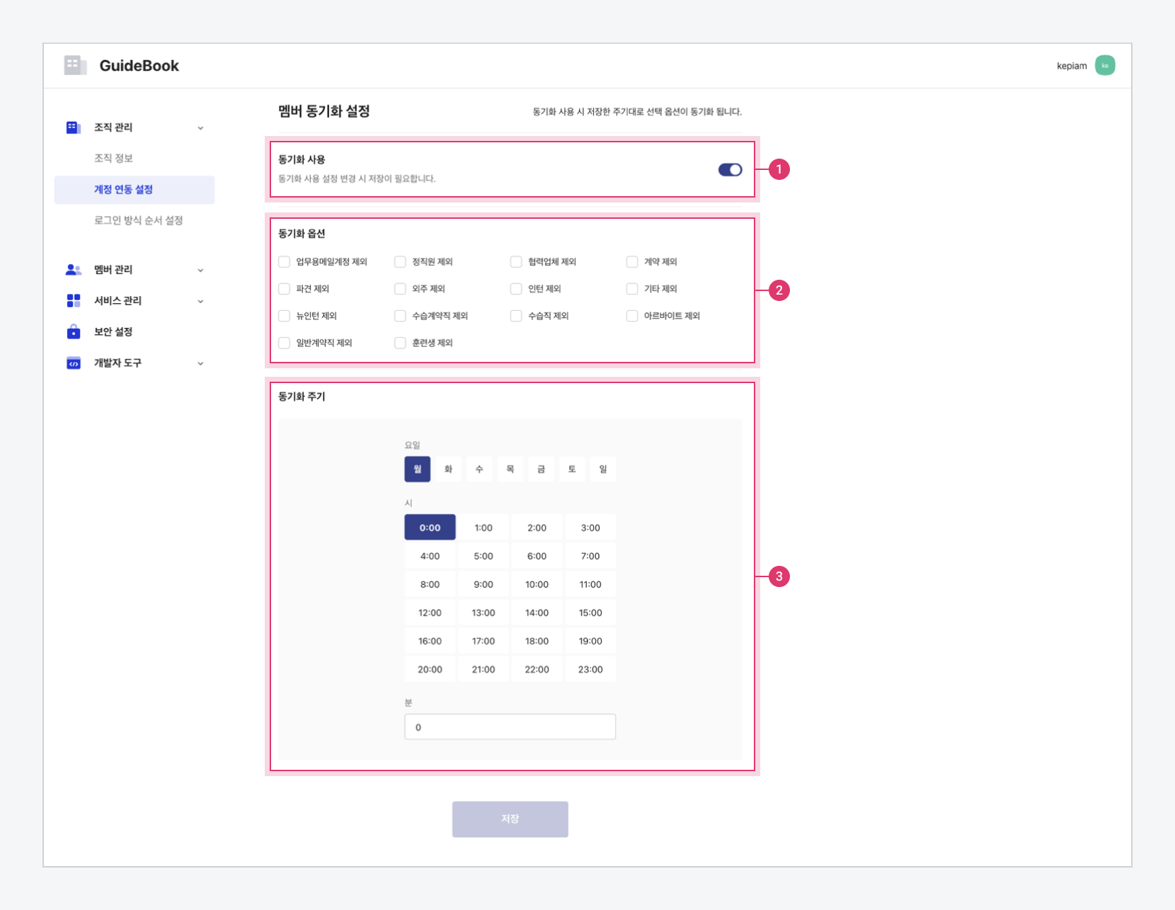Expand the 개발자 도구 chevron
Screen dimensions: 1175x910
(200, 364)
